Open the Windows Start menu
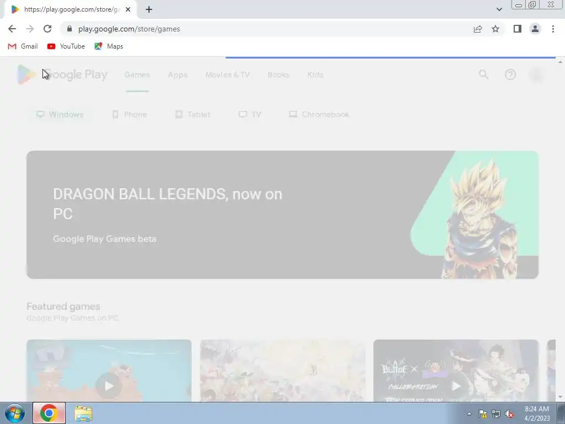The image size is (565, 424). pyautogui.click(x=14, y=413)
